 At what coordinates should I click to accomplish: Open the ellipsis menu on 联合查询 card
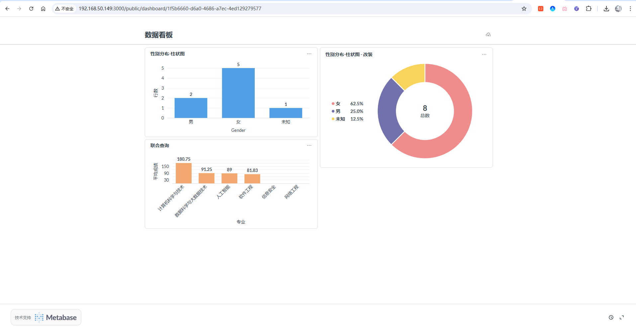tap(309, 145)
